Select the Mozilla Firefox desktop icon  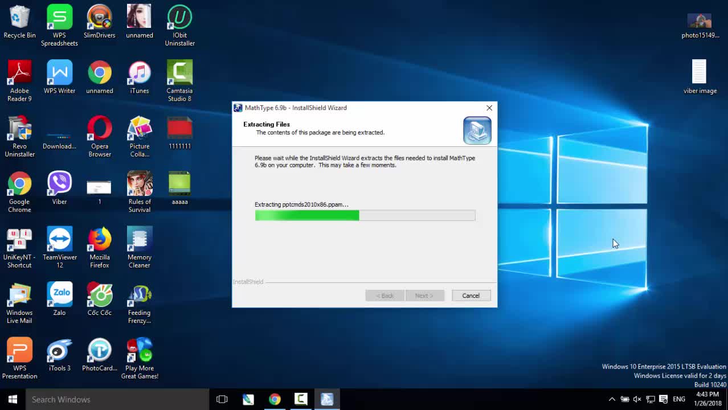(x=100, y=248)
